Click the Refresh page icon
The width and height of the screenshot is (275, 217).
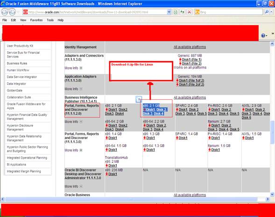(x=183, y=12)
